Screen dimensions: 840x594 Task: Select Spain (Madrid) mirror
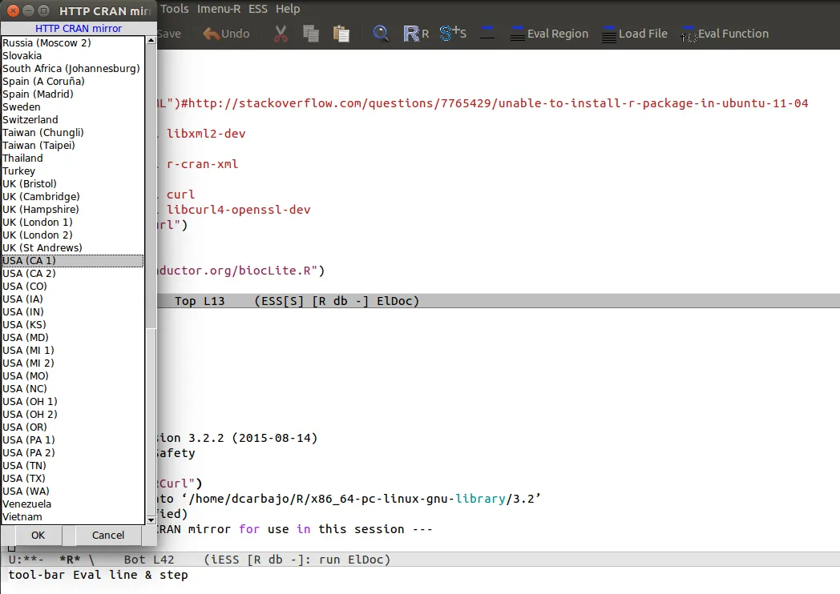pyautogui.click(x=73, y=94)
